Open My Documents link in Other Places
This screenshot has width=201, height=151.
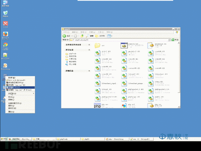[71, 56]
